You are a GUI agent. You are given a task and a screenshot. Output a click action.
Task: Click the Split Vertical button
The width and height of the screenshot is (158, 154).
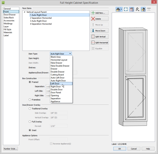tap(100, 36)
